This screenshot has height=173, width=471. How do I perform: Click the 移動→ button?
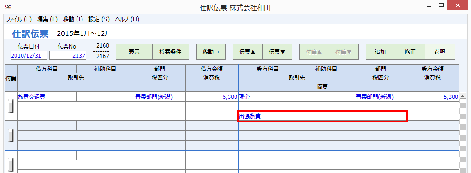[211, 52]
